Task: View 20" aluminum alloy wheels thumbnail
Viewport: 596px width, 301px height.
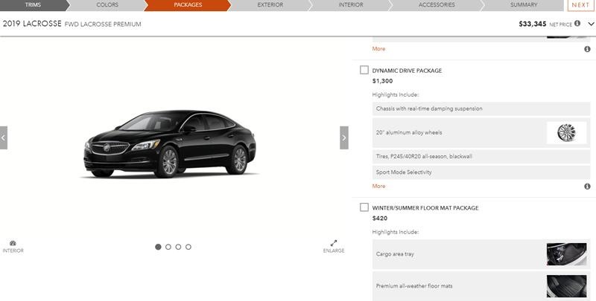Action: tap(566, 133)
